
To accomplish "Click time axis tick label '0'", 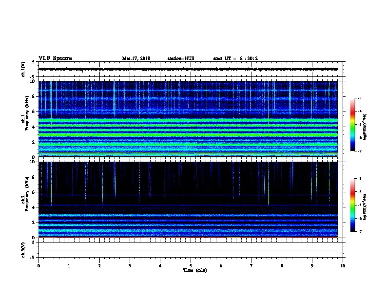I will pos(39,266).
